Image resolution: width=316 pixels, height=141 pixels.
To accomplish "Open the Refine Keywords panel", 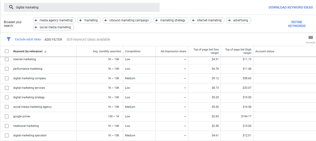I will coord(297,24).
